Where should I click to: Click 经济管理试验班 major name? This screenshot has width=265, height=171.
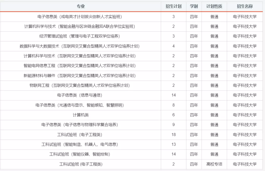pos(81,36)
